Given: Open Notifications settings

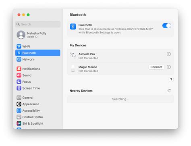Looking at the screenshot, I should tap(38, 69).
